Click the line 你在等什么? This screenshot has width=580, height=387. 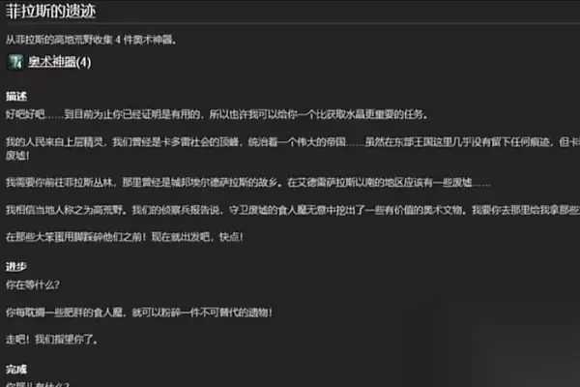click(x=33, y=284)
